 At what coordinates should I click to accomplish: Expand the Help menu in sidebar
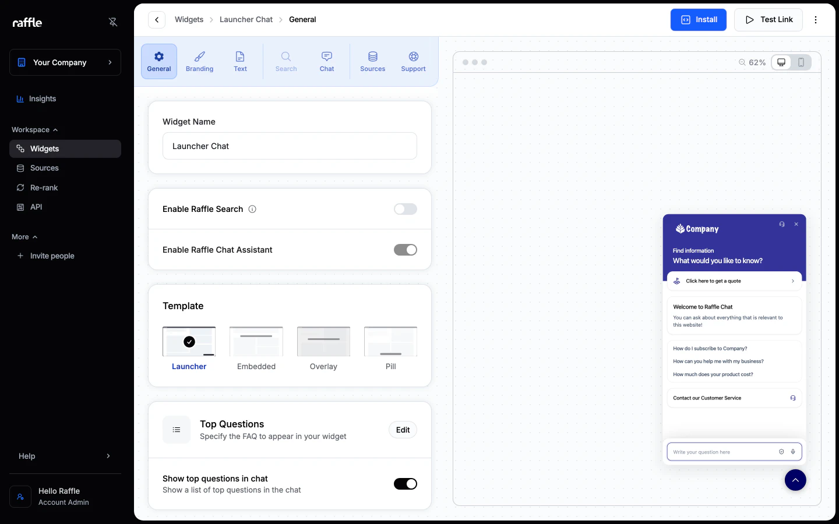pos(65,456)
